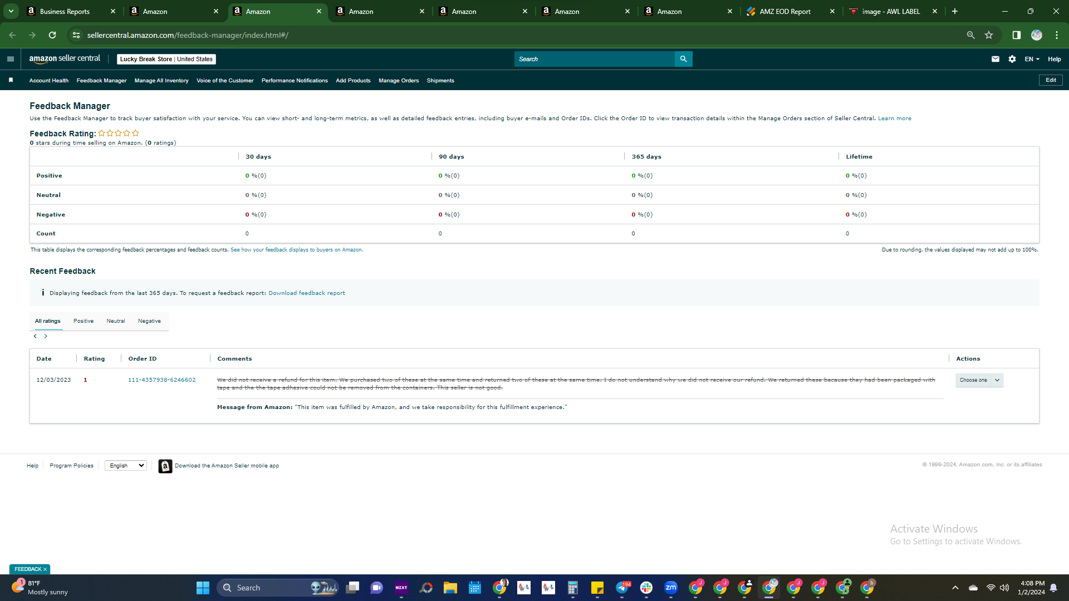Image resolution: width=1069 pixels, height=601 pixels.
Task: Switch to the image - AWL LABEL tab
Action: point(894,11)
